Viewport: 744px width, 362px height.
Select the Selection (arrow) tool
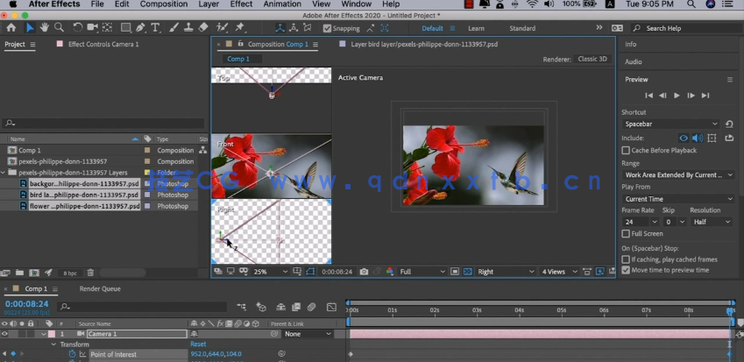pyautogui.click(x=30, y=27)
